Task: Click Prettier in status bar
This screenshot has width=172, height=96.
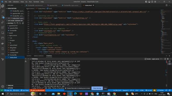Action: [x=160, y=90]
